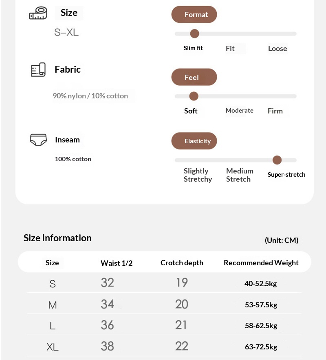The width and height of the screenshot is (326, 360).
Task: Click the Feel slider knob
Action: pyautogui.click(x=194, y=96)
